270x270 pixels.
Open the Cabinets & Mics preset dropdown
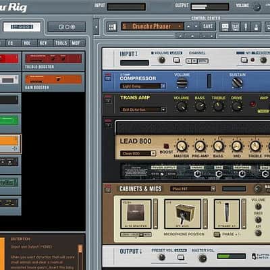[213, 189]
